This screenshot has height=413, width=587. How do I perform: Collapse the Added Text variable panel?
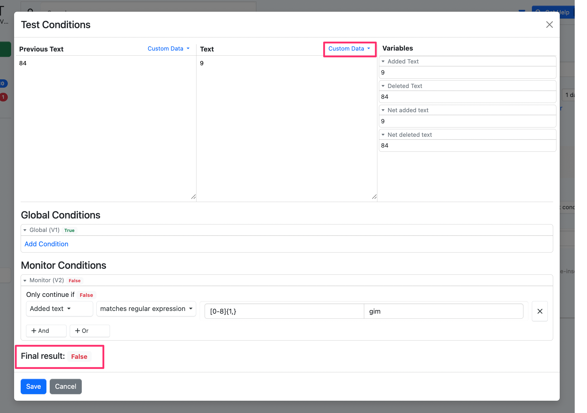pyautogui.click(x=383, y=61)
